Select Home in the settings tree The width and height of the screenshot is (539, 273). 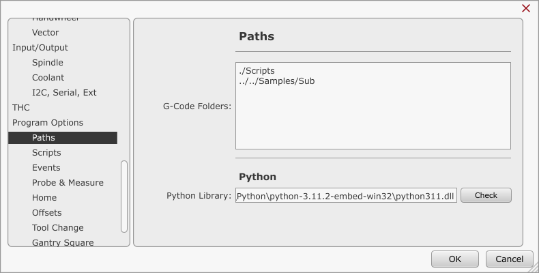[44, 198]
